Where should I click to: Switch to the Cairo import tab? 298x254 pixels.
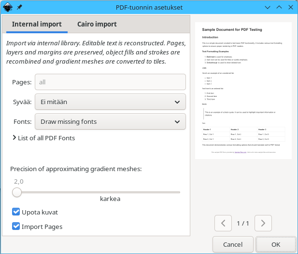pos(97,24)
